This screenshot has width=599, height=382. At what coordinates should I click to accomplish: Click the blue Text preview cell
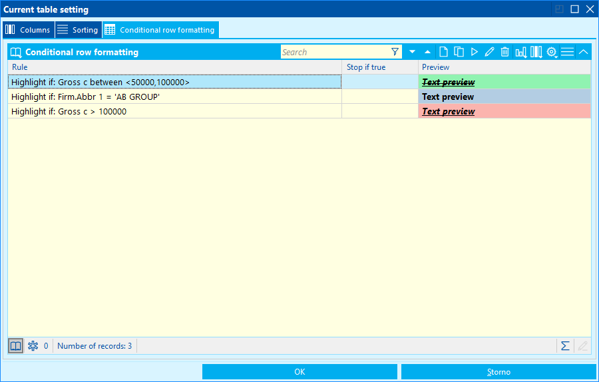504,96
